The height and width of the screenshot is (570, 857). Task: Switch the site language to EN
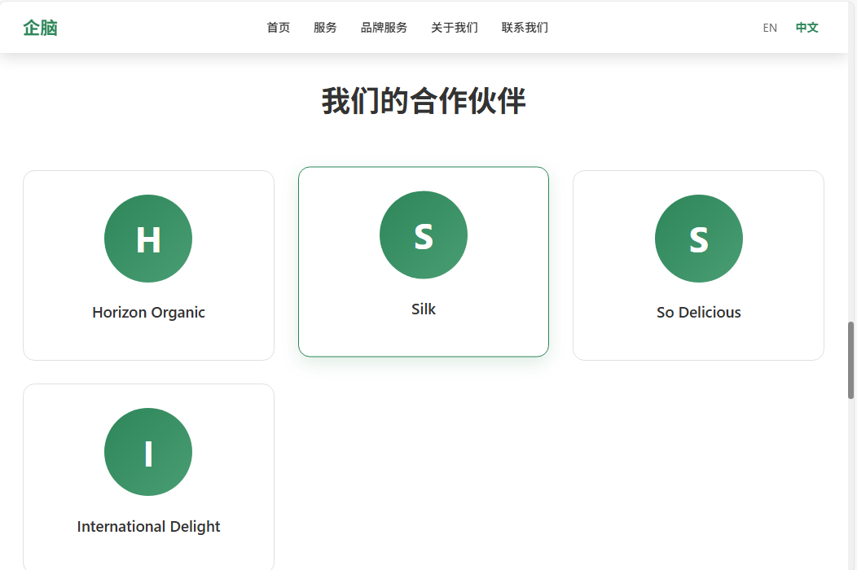coord(770,28)
